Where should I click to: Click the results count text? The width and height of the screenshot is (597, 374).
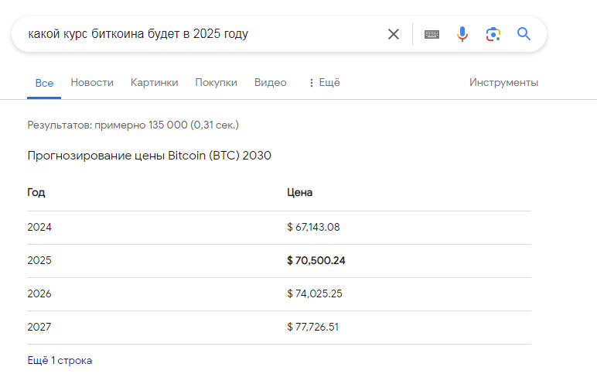point(133,125)
